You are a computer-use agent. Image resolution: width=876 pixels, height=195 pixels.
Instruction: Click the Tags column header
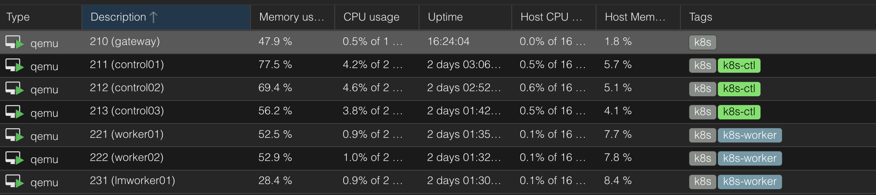778,17
